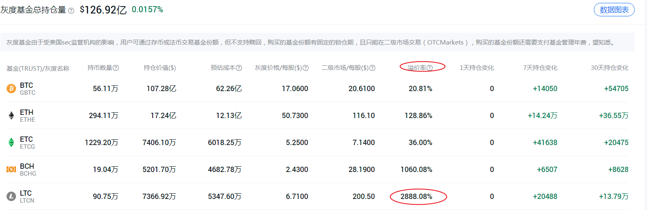Click BCH holding amount 19.04万
This screenshot has width=647, height=210.
tap(106, 170)
